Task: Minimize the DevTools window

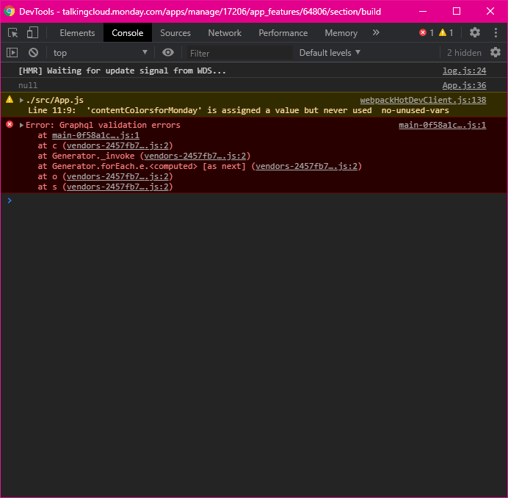Action: coord(423,11)
